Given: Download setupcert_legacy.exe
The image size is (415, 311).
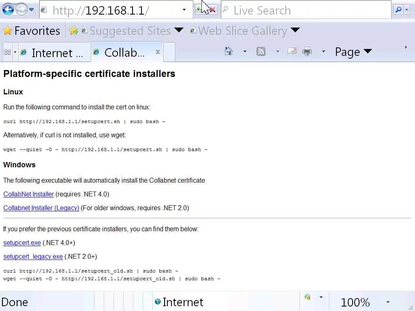Looking at the screenshot, I should (x=33, y=256).
